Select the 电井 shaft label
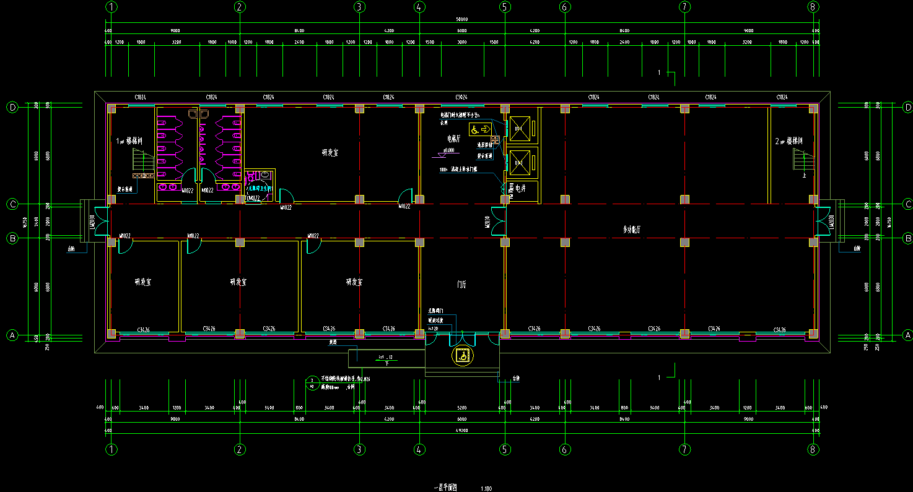This screenshot has height=492, width=913. coord(521,188)
